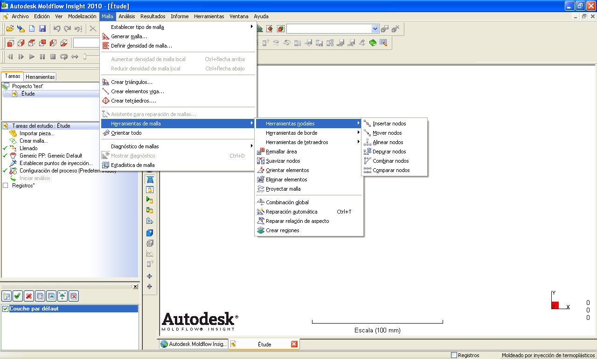Close the Étude document tab with red X
Viewport: 597px width, 359px height.
[x=294, y=344]
